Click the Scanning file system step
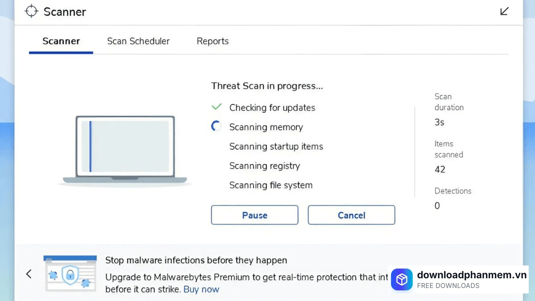Viewport: 535px width, 301px height. click(x=271, y=185)
